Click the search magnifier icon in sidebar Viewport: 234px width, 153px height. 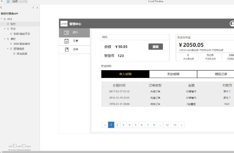point(1,8)
